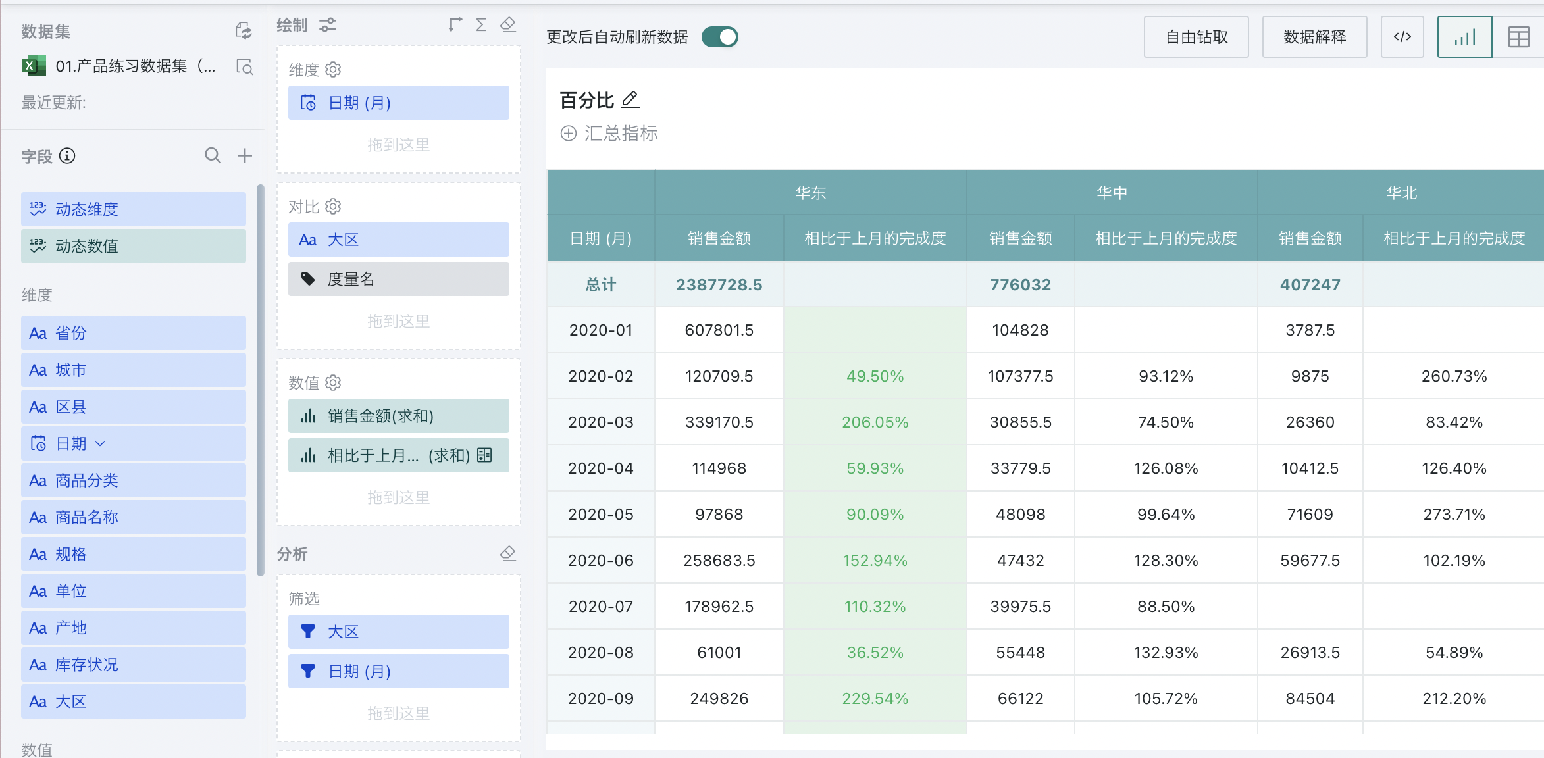This screenshot has height=758, width=1544.
Task: Open 数值 gear settings
Action: click(x=334, y=382)
